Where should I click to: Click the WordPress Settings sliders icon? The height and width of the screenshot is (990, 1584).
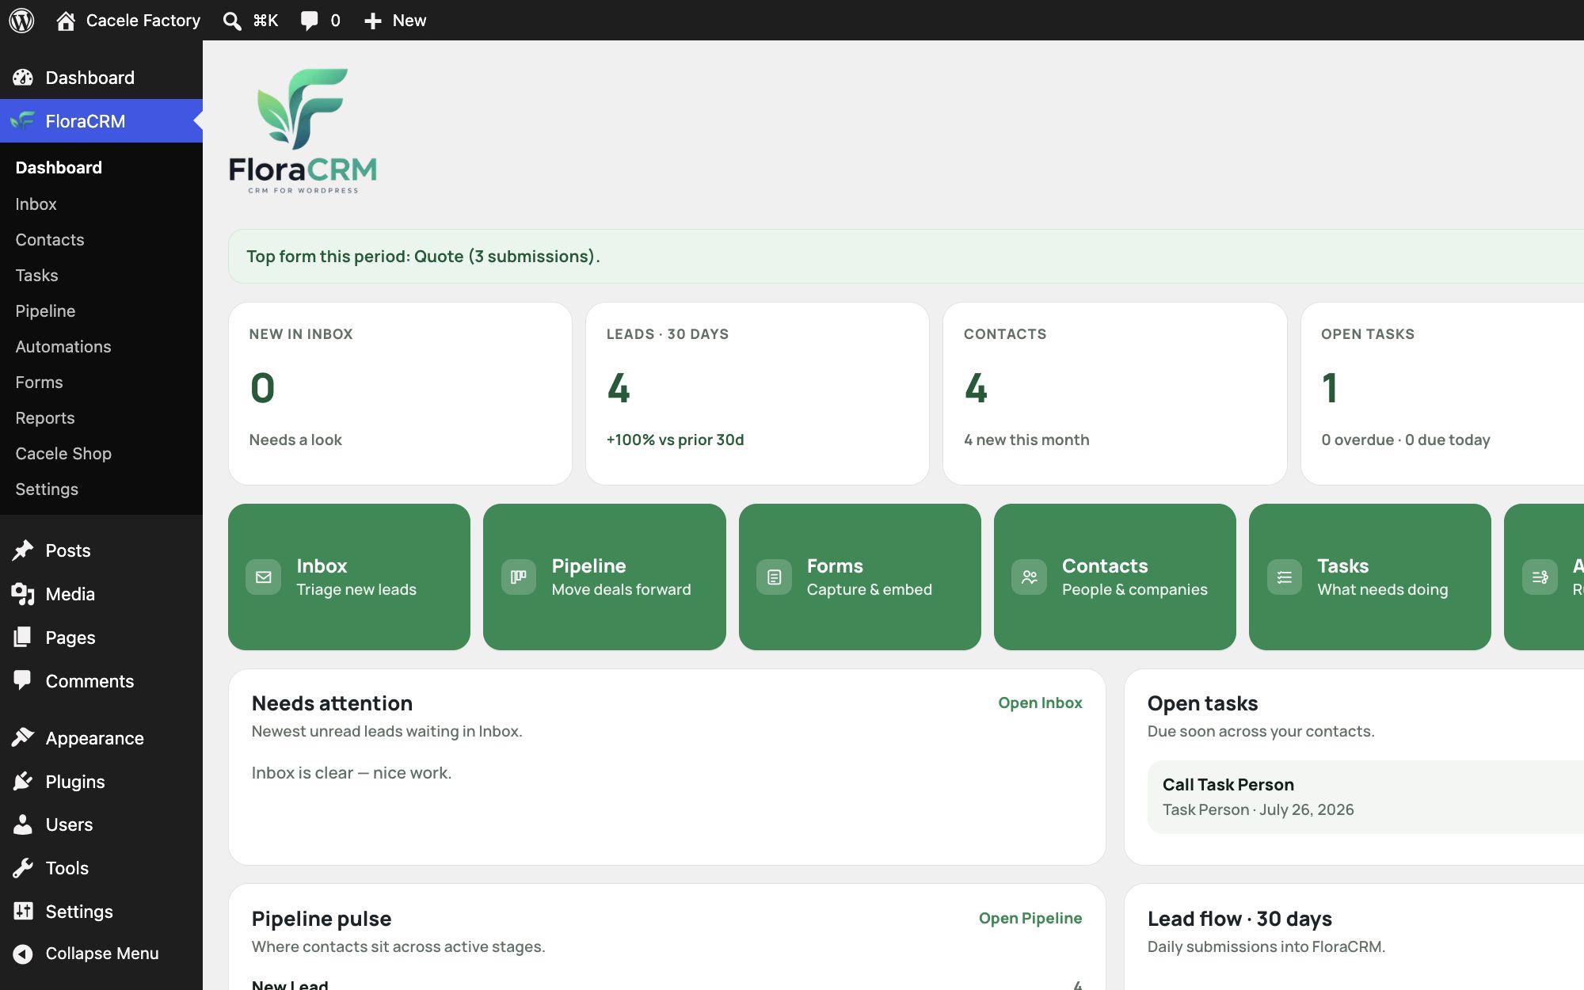coord(23,912)
